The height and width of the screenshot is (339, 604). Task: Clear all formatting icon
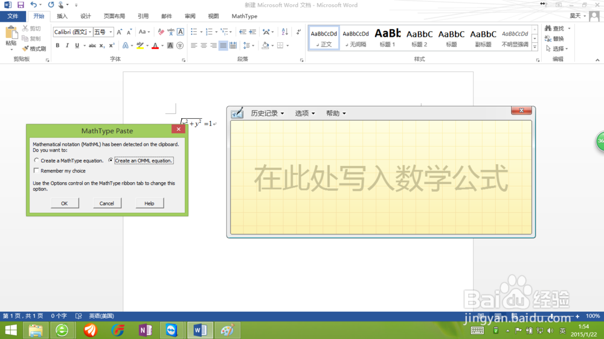161,32
